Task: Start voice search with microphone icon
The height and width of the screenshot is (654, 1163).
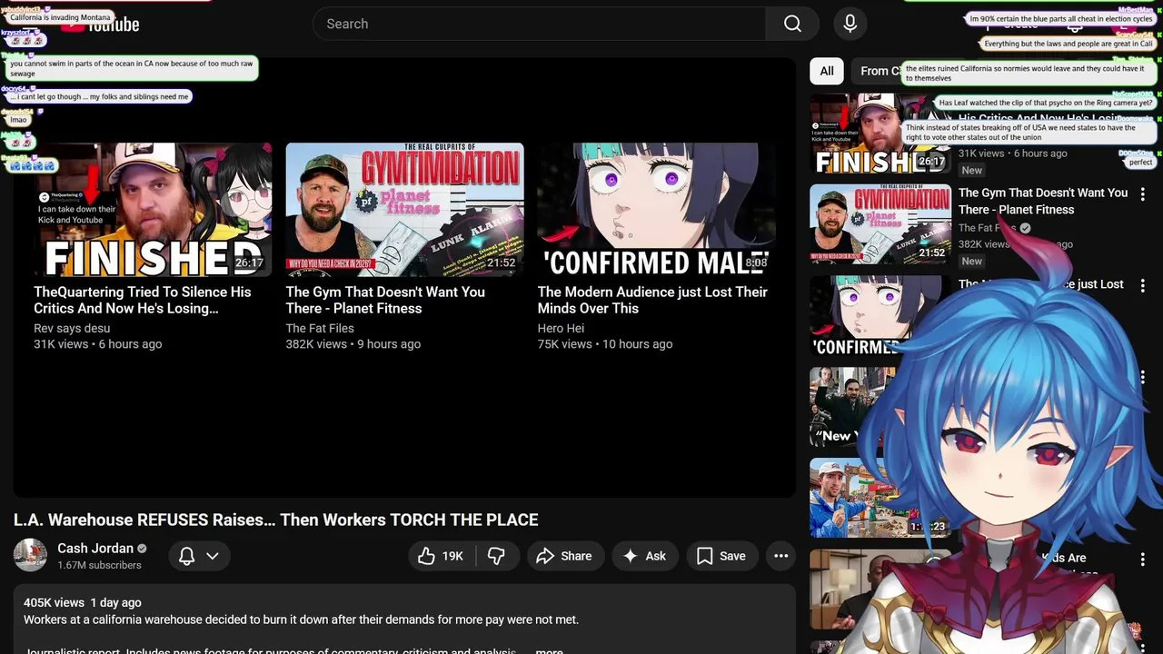Action: click(x=850, y=24)
